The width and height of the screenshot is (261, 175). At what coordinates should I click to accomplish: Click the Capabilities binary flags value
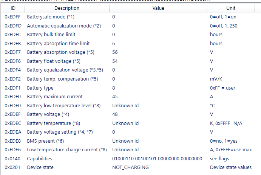[x=157, y=158]
